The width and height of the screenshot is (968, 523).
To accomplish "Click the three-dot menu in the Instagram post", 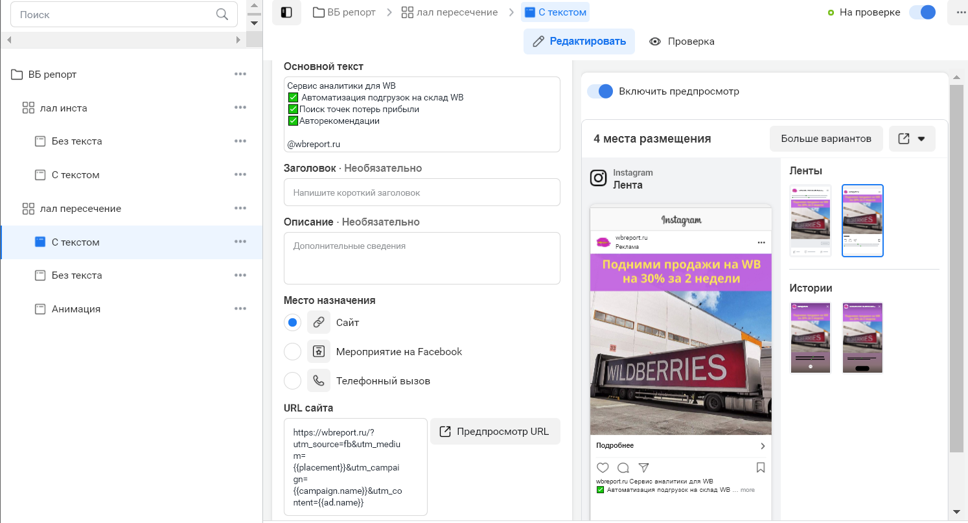I will tap(761, 242).
